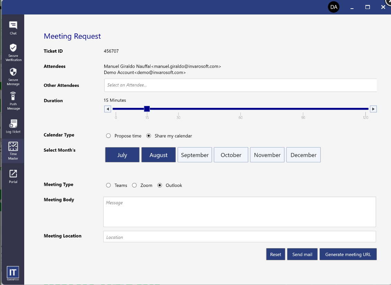The image size is (391, 285).
Task: Open the Other Attendees selection box
Action: click(240, 85)
